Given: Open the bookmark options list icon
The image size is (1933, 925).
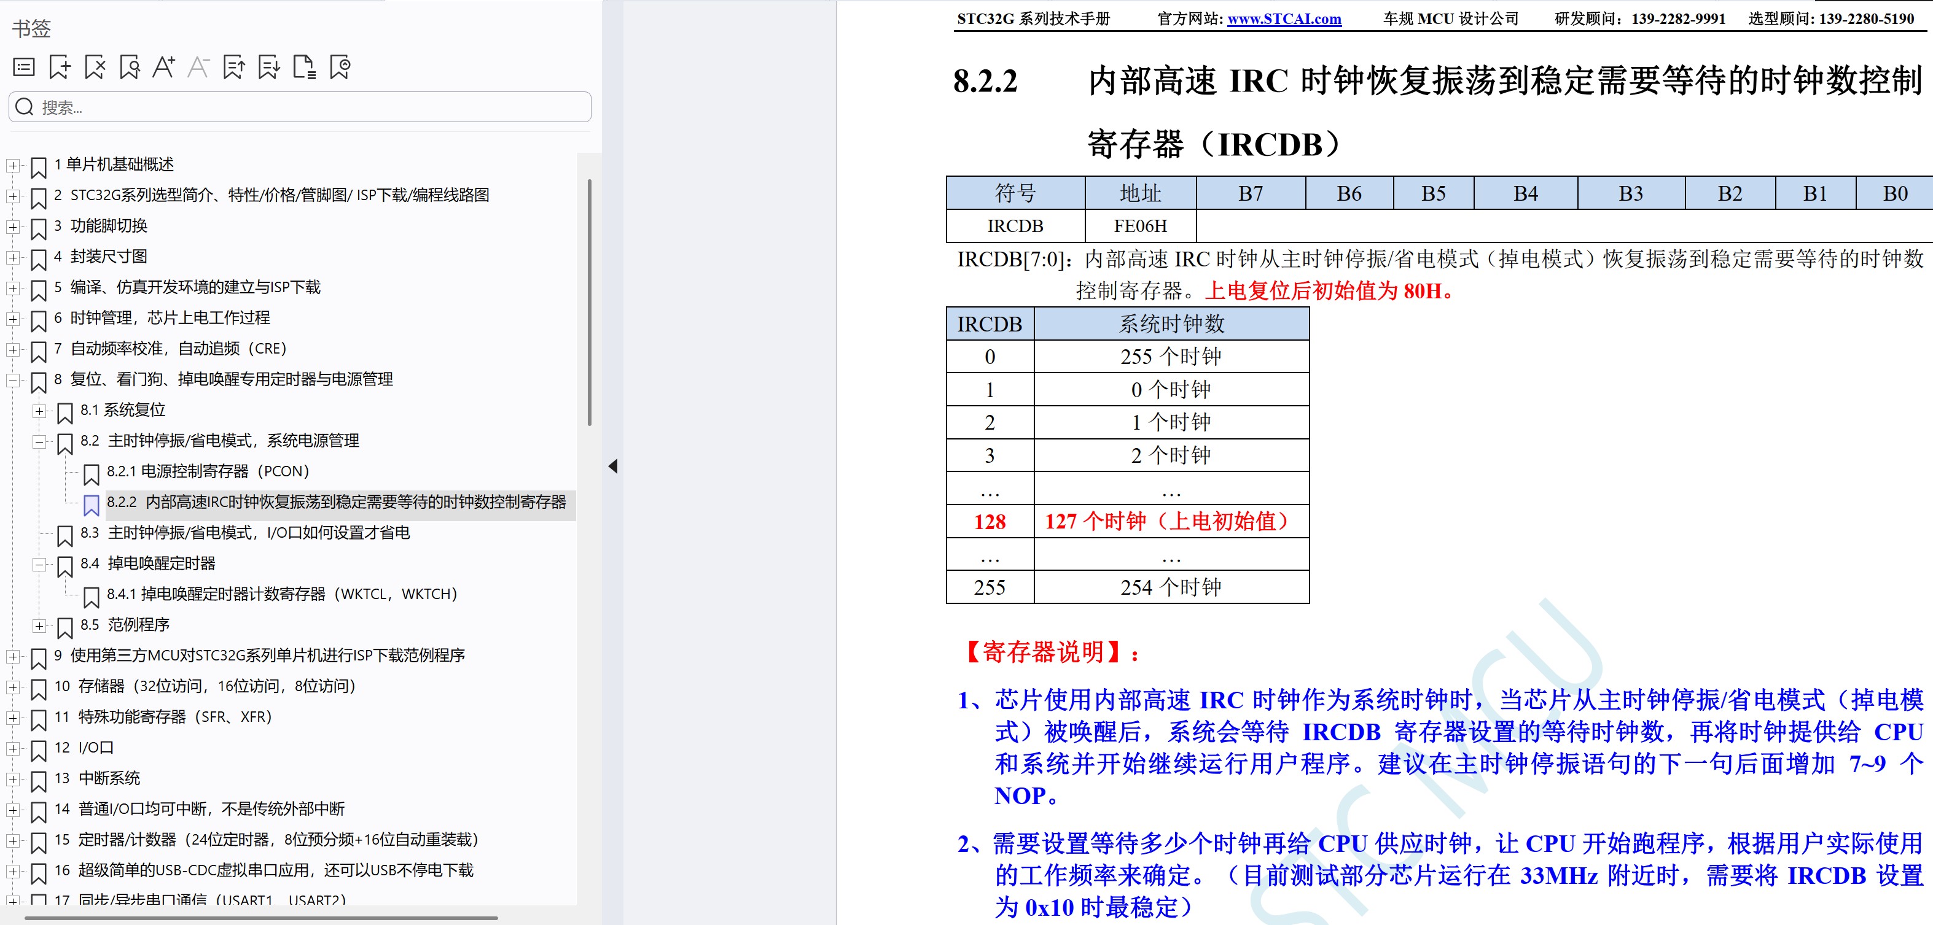Looking at the screenshot, I should (x=24, y=68).
